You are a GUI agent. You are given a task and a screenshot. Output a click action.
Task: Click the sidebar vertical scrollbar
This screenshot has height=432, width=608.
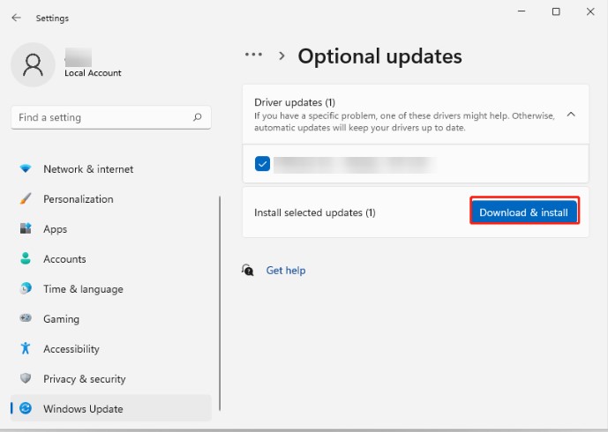point(220,300)
